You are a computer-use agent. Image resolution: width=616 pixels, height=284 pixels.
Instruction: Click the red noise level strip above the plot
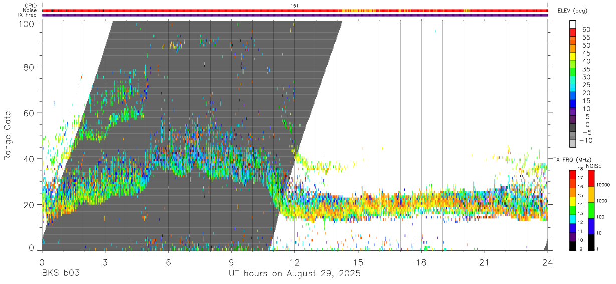click(295, 10)
